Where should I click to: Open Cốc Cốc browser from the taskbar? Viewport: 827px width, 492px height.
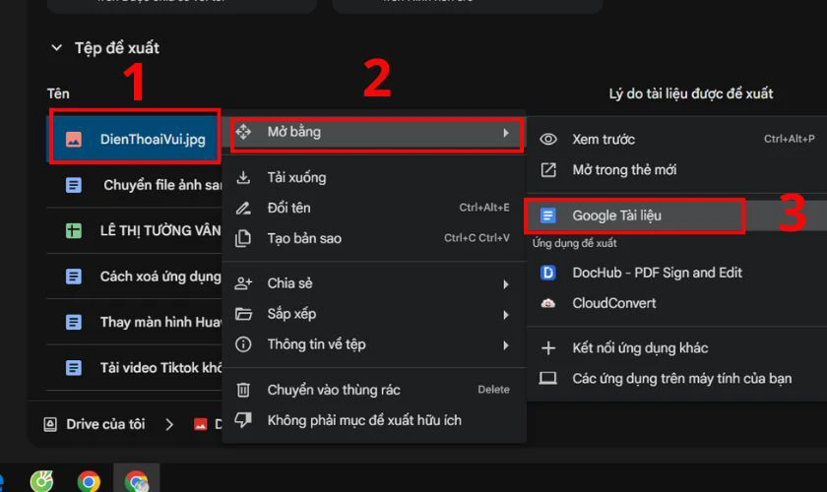coord(41,481)
